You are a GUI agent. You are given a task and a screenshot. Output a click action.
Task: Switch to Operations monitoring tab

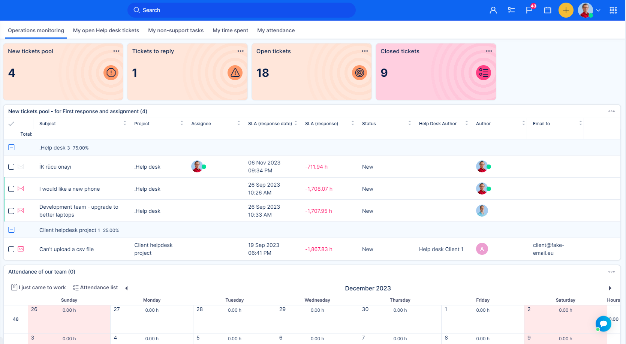point(36,30)
